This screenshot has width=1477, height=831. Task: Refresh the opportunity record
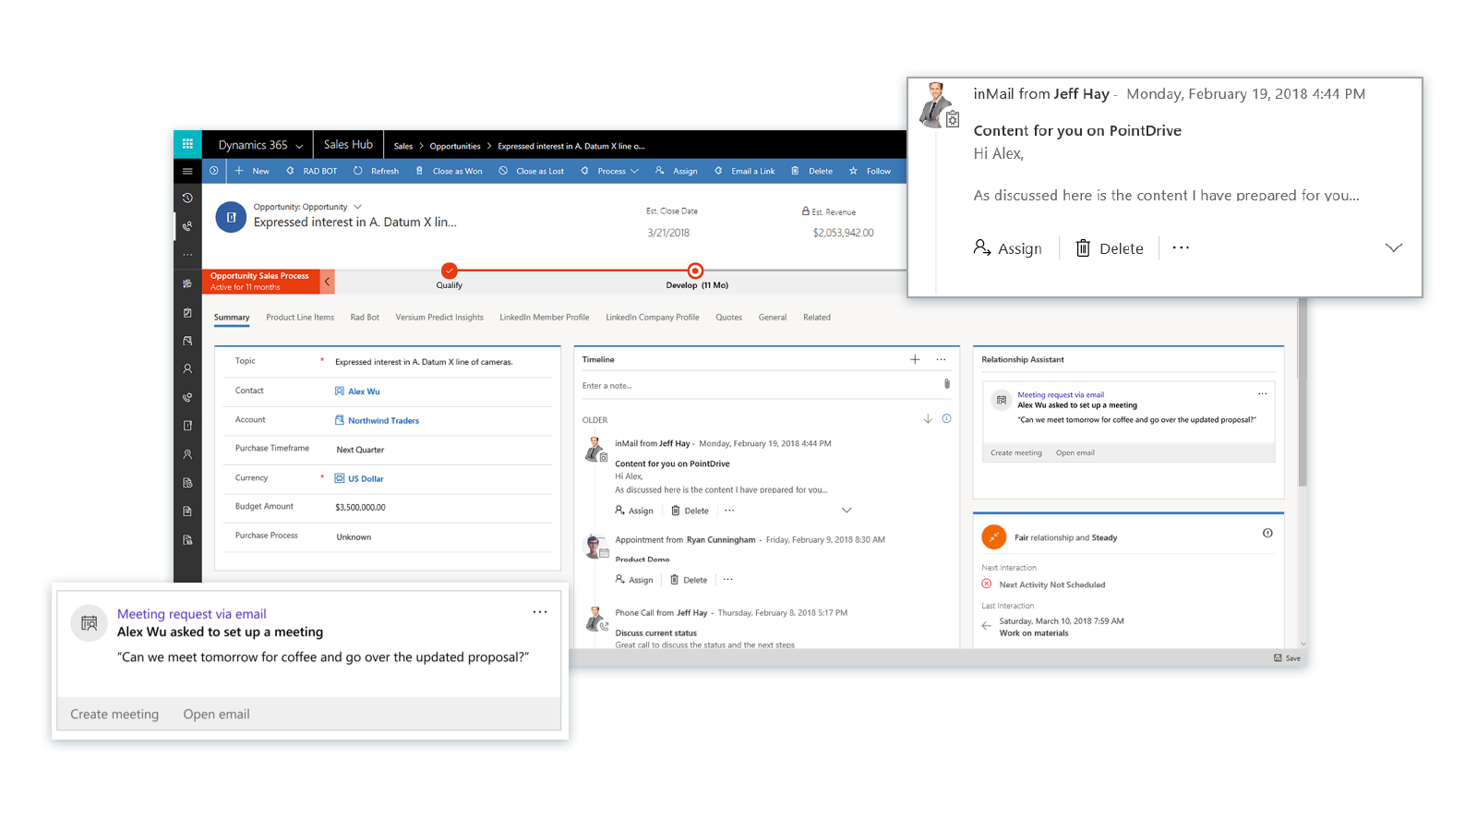point(376,171)
